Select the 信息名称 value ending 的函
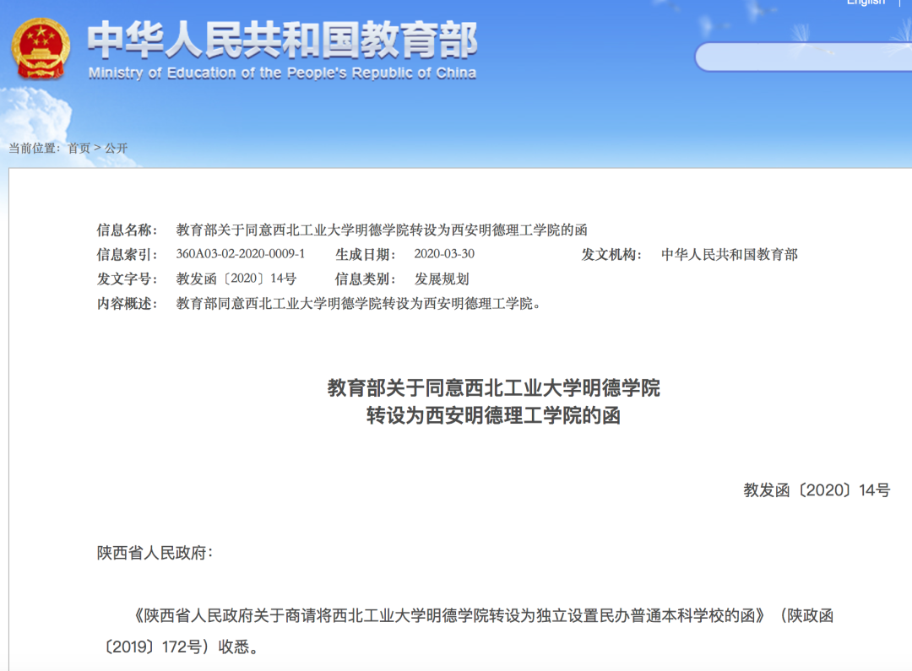Image resolution: width=912 pixels, height=671 pixels. click(x=382, y=230)
